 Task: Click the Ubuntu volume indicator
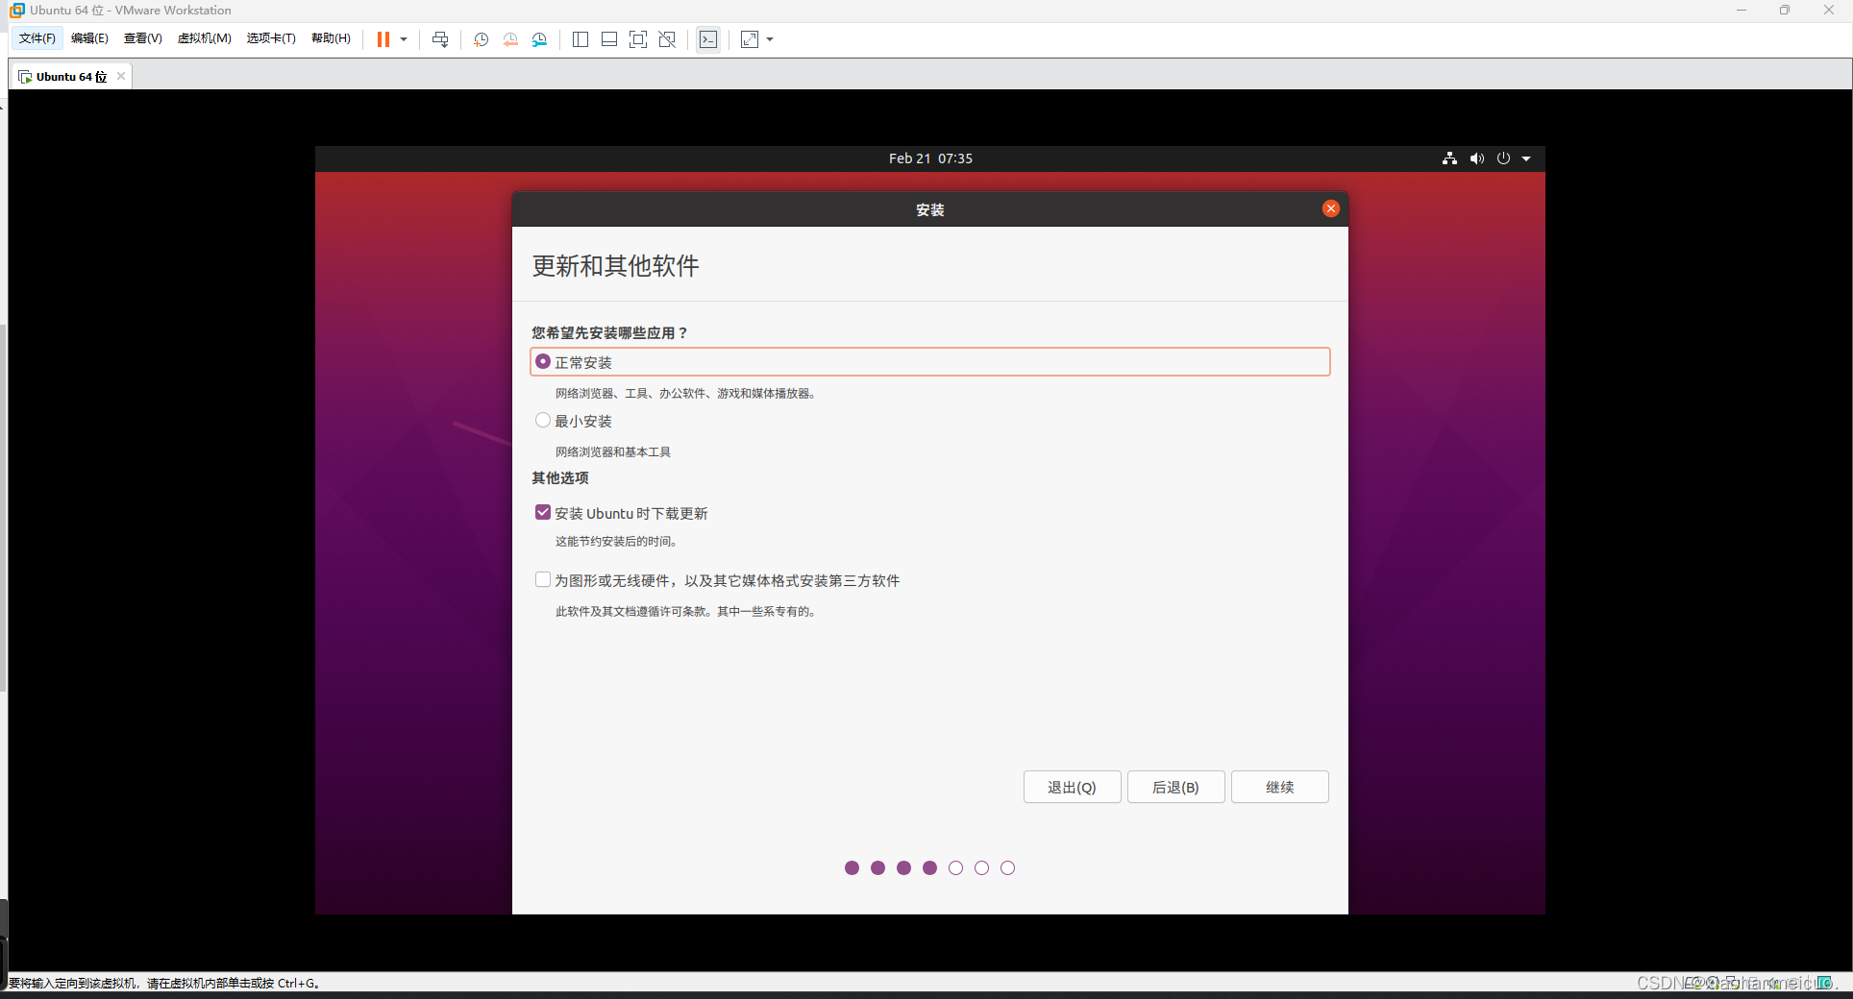[1477, 158]
